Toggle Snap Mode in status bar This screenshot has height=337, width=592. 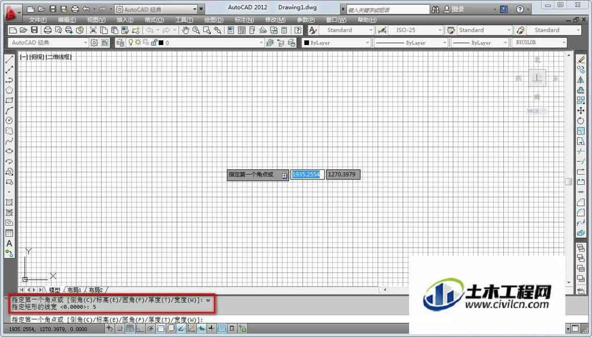(x=120, y=328)
